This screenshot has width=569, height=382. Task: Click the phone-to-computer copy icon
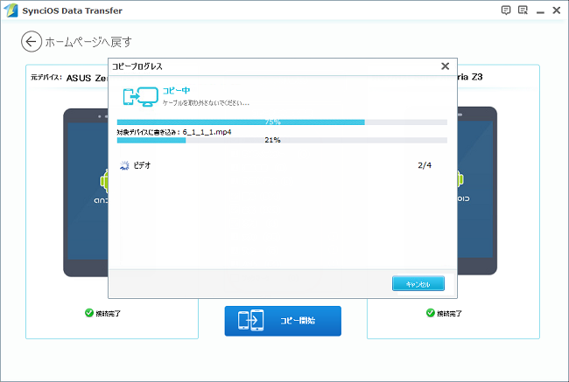point(141,96)
